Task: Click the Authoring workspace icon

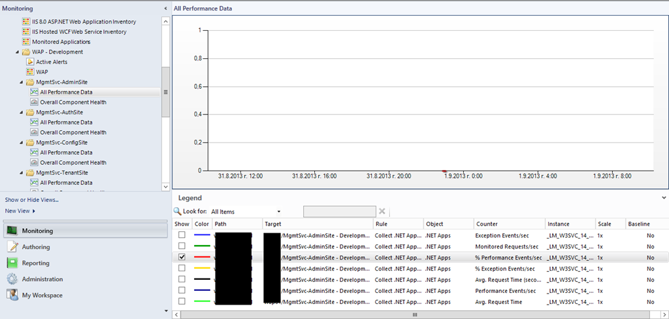Action: 12,247
